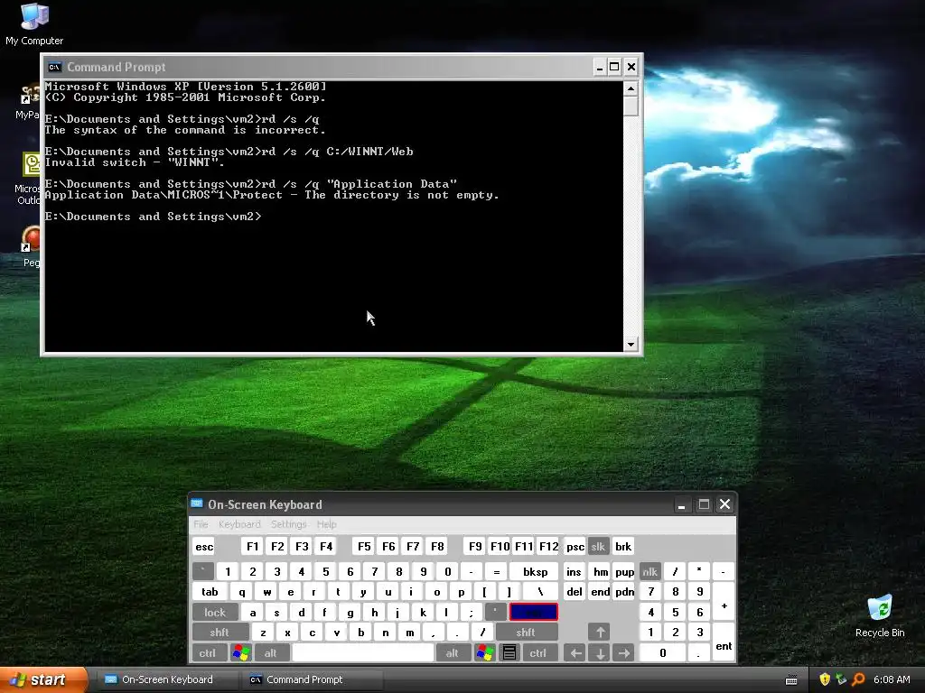The height and width of the screenshot is (693, 925).
Task: Tap the pdn page down key
Action: pos(625,592)
